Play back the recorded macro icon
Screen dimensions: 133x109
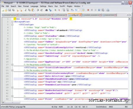click(95, 10)
